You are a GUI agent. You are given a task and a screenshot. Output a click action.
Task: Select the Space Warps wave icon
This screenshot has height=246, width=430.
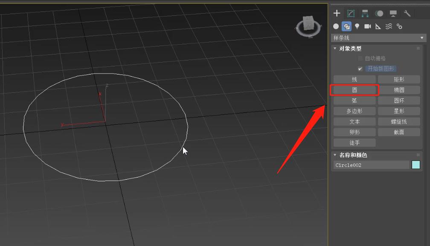coord(389,26)
